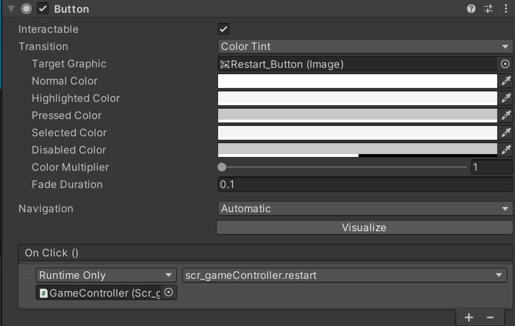Open the Button component help reference icon
Image resolution: width=515 pixels, height=326 pixels.
tap(471, 9)
